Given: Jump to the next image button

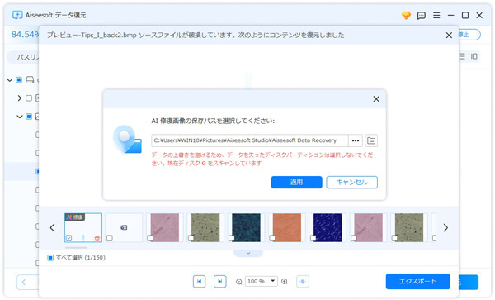Looking at the screenshot, I should tap(220, 281).
